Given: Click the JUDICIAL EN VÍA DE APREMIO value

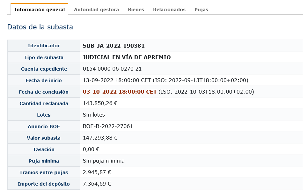Looking at the screenshot, I should (127, 57).
